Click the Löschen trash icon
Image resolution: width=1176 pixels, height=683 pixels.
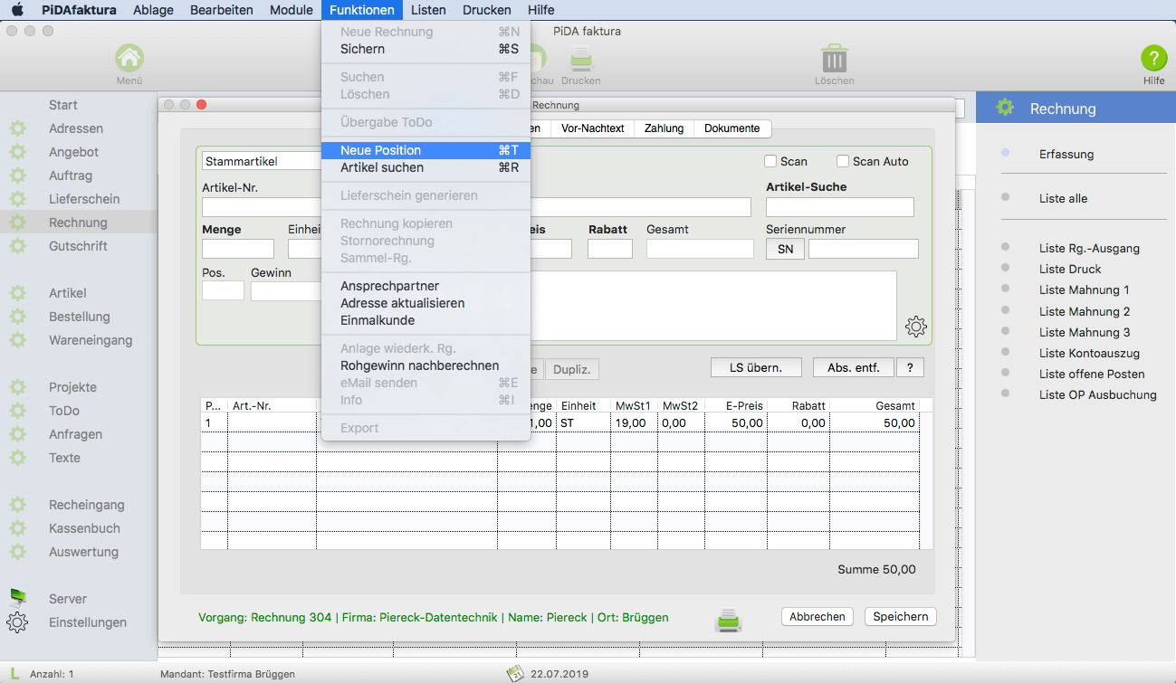coord(834,59)
